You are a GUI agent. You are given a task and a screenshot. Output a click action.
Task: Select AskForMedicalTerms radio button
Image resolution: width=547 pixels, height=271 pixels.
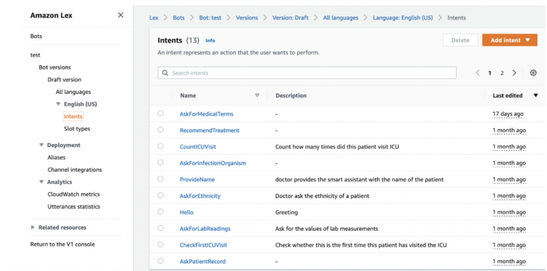coord(160,113)
